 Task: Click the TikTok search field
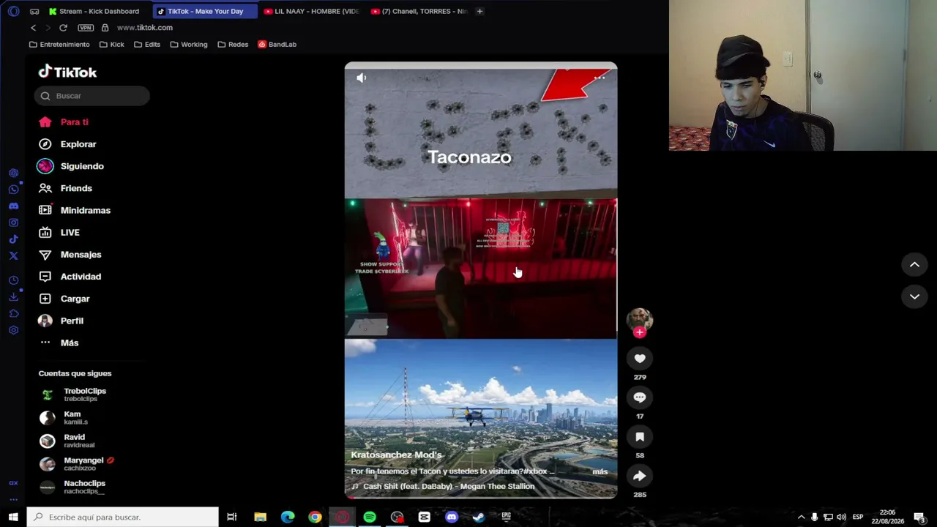(x=92, y=96)
